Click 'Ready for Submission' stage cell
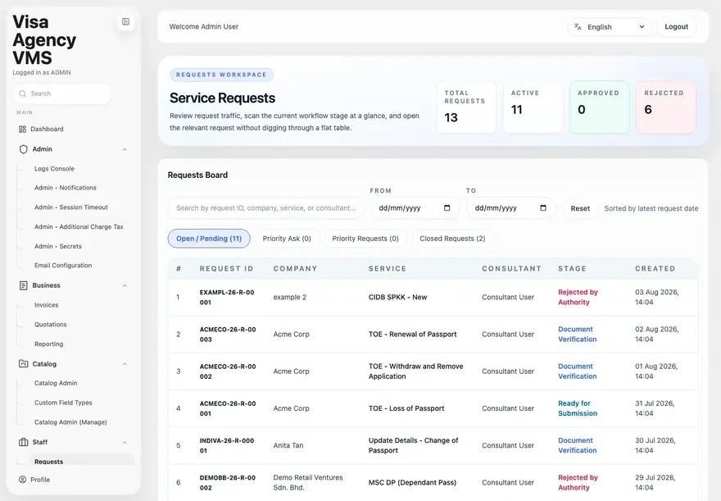The height and width of the screenshot is (501, 721). (578, 408)
